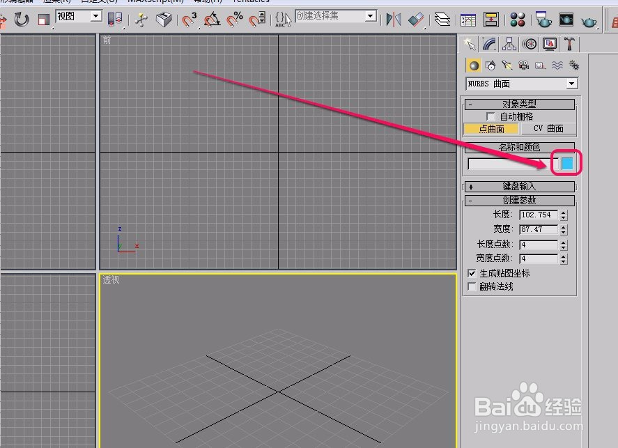The width and height of the screenshot is (618, 448).
Task: Open Rendered Frame Window icon
Action: click(x=566, y=20)
